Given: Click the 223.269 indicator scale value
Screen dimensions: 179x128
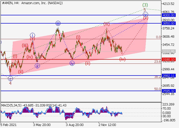Looking at the screenshot, I should coord(169,104).
